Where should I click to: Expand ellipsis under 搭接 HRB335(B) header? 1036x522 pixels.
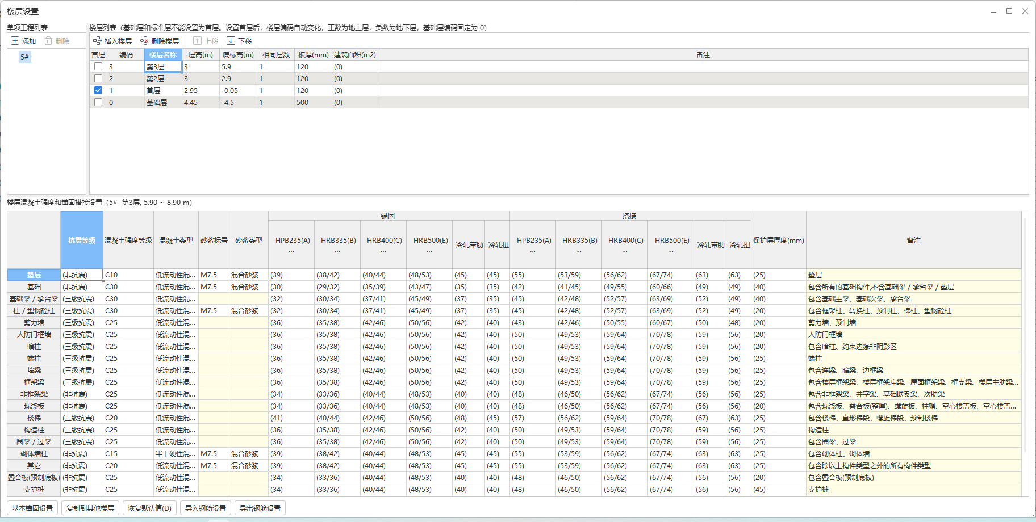(579, 251)
